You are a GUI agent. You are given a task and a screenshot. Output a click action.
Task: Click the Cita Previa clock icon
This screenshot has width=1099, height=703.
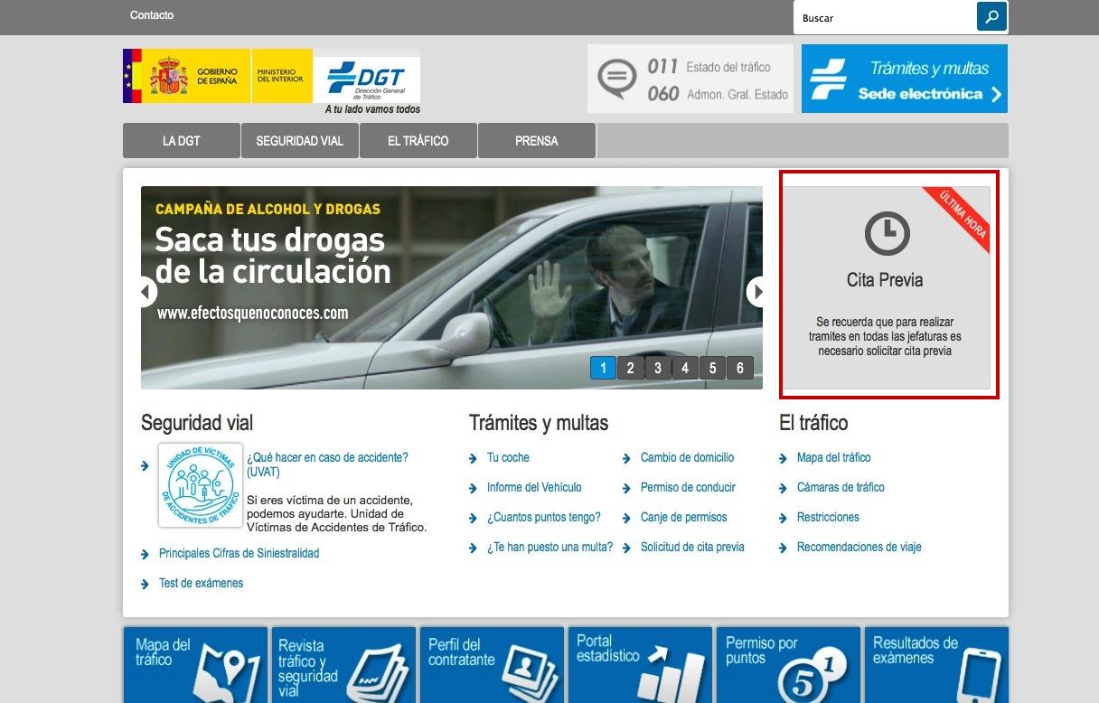pyautogui.click(x=886, y=233)
